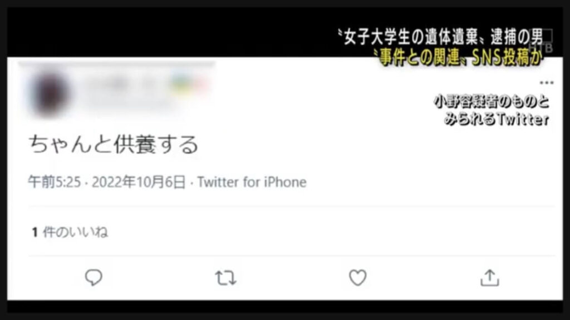570x320 pixels.
Task: Click the reply speech bubble icon
Action: point(94,278)
